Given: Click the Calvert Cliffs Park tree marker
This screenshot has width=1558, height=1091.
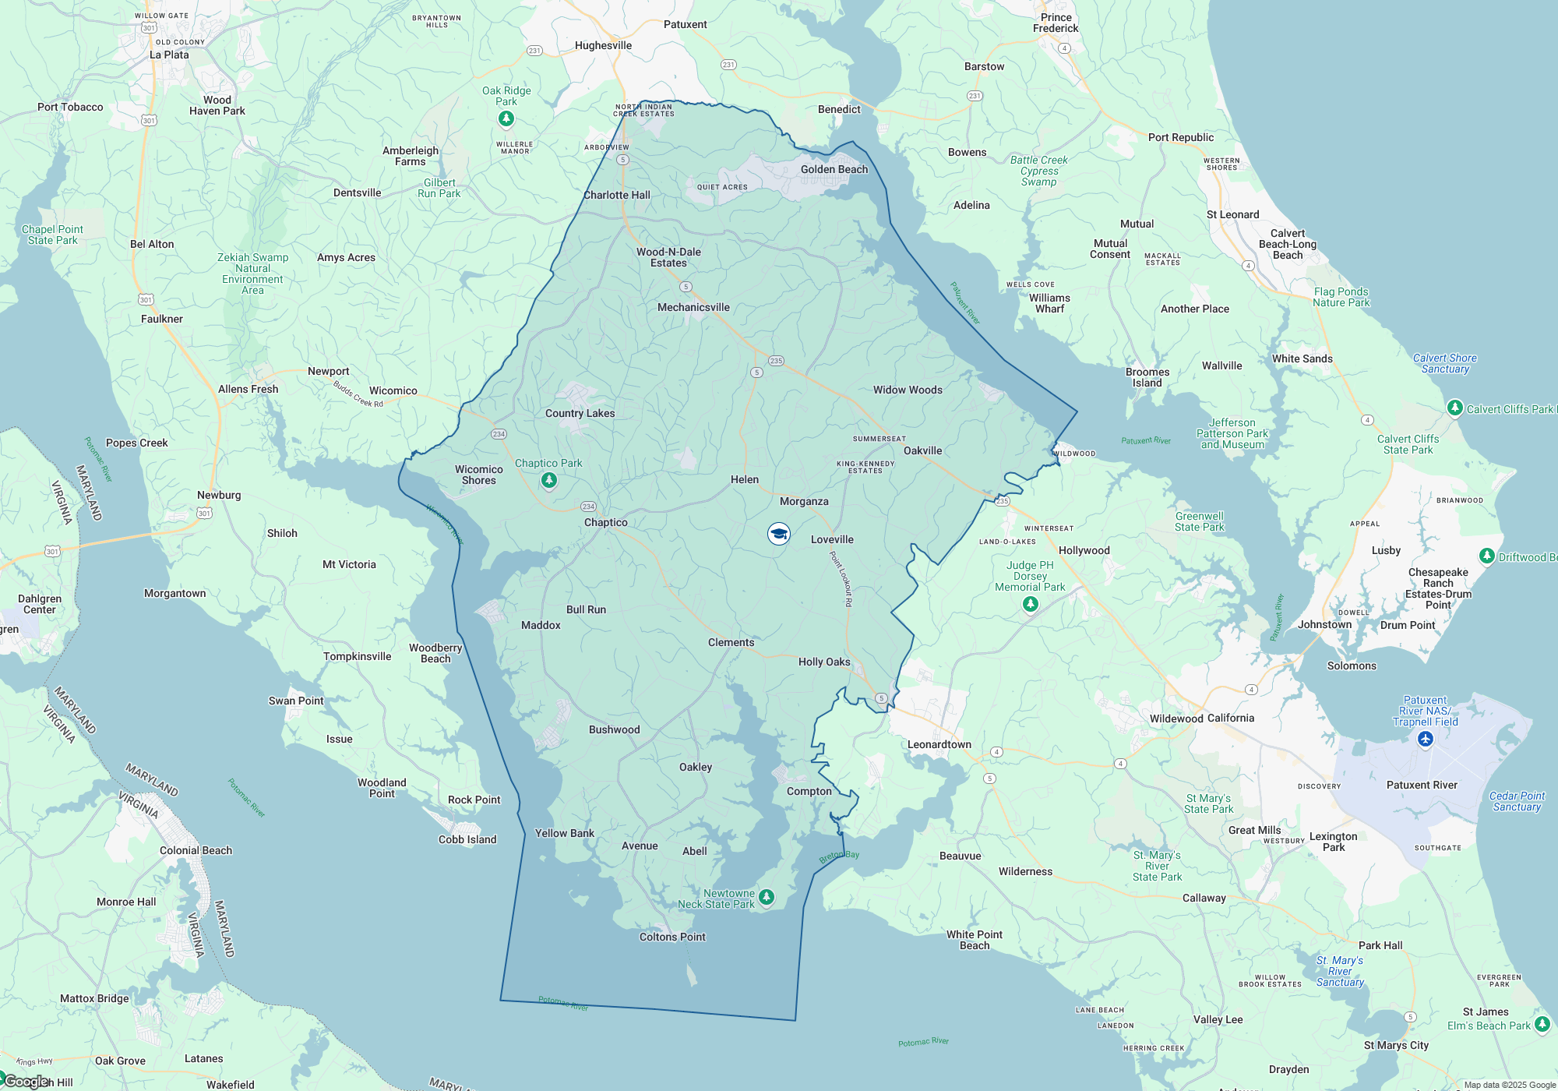Looking at the screenshot, I should pos(1454,408).
